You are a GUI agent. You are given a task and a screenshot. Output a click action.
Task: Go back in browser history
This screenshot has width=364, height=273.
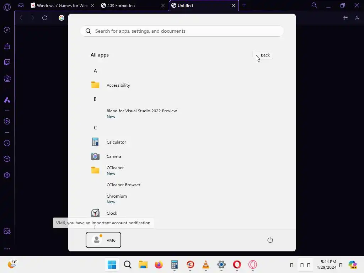(x=21, y=18)
